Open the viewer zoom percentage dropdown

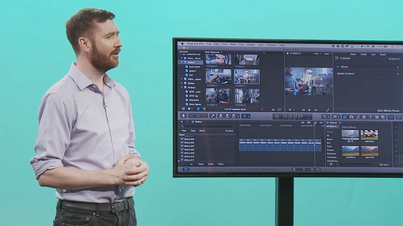(x=318, y=54)
